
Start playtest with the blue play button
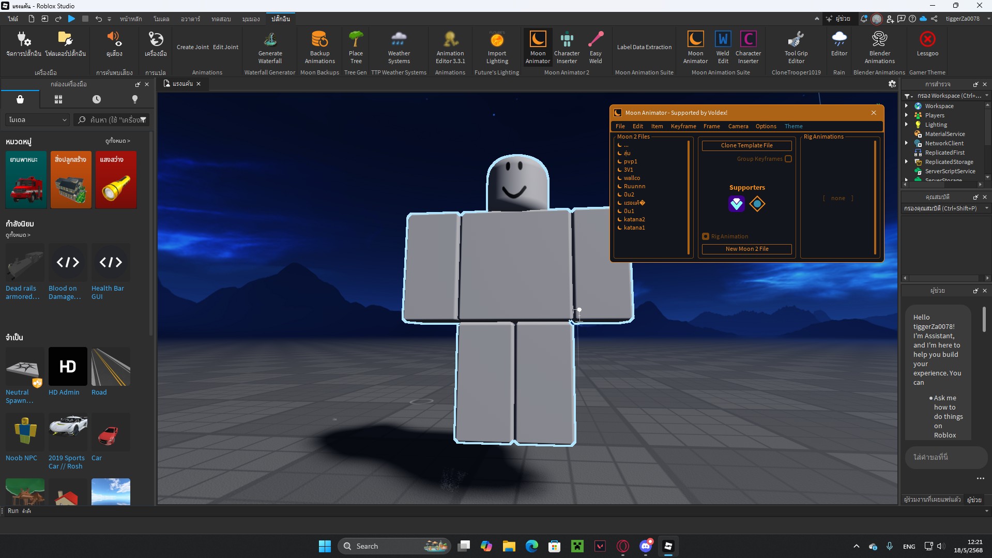(71, 19)
